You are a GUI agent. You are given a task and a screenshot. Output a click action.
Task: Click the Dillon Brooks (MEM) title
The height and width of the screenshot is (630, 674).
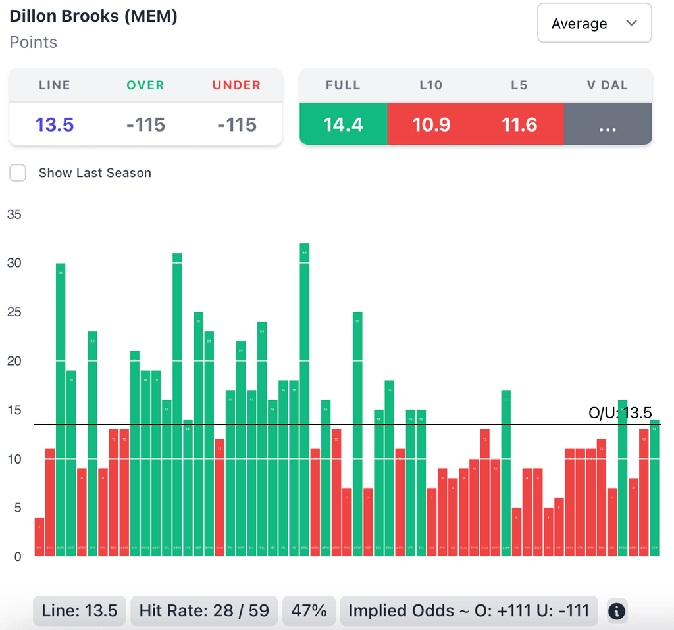(x=93, y=16)
